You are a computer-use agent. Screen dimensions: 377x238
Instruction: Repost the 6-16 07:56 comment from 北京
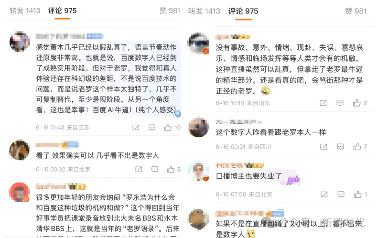tap(324, 194)
